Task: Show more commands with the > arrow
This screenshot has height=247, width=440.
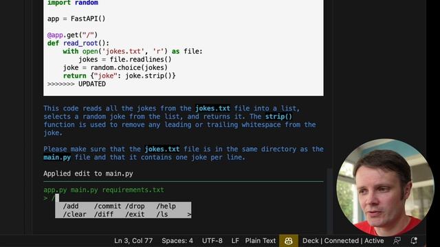Action: [x=189, y=214]
